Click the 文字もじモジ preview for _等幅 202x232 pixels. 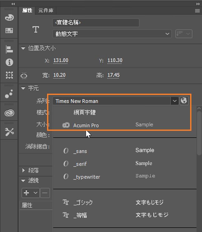152,215
